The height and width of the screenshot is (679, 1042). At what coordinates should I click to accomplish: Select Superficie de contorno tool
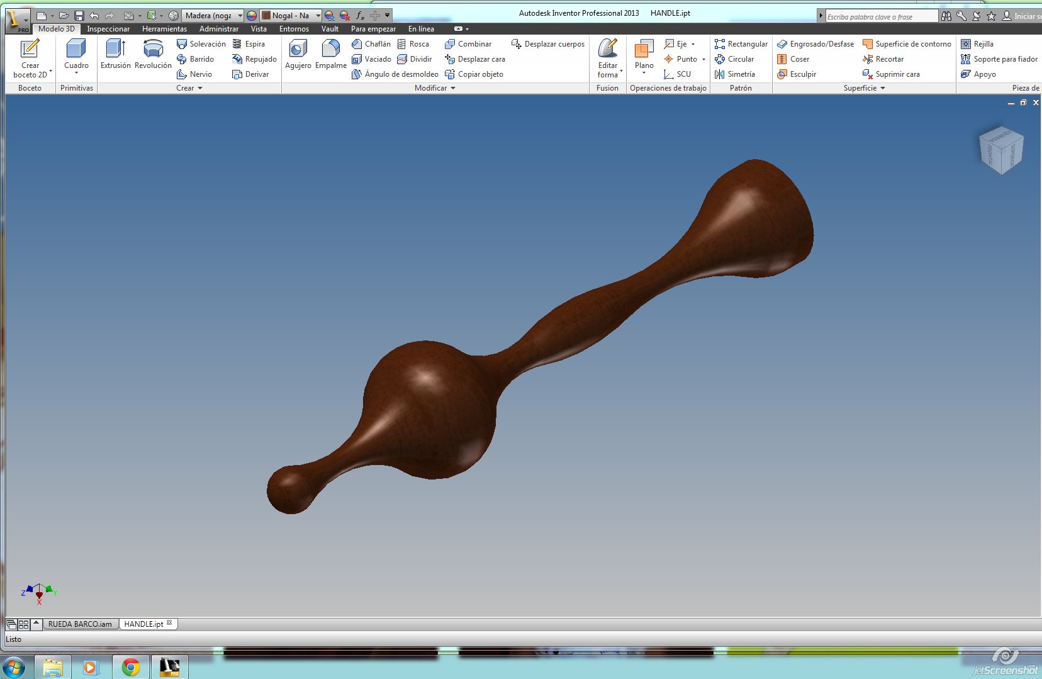907,44
